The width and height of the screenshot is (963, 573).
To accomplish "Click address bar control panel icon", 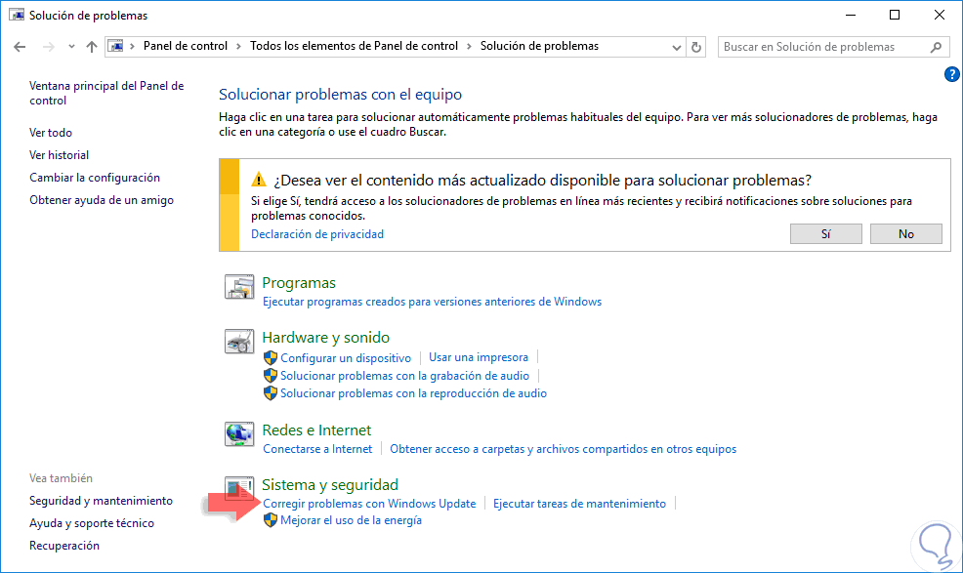I will 115,46.
